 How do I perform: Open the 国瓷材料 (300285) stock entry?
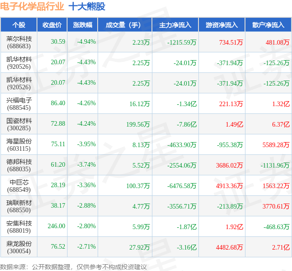pyautogui.click(x=19, y=124)
